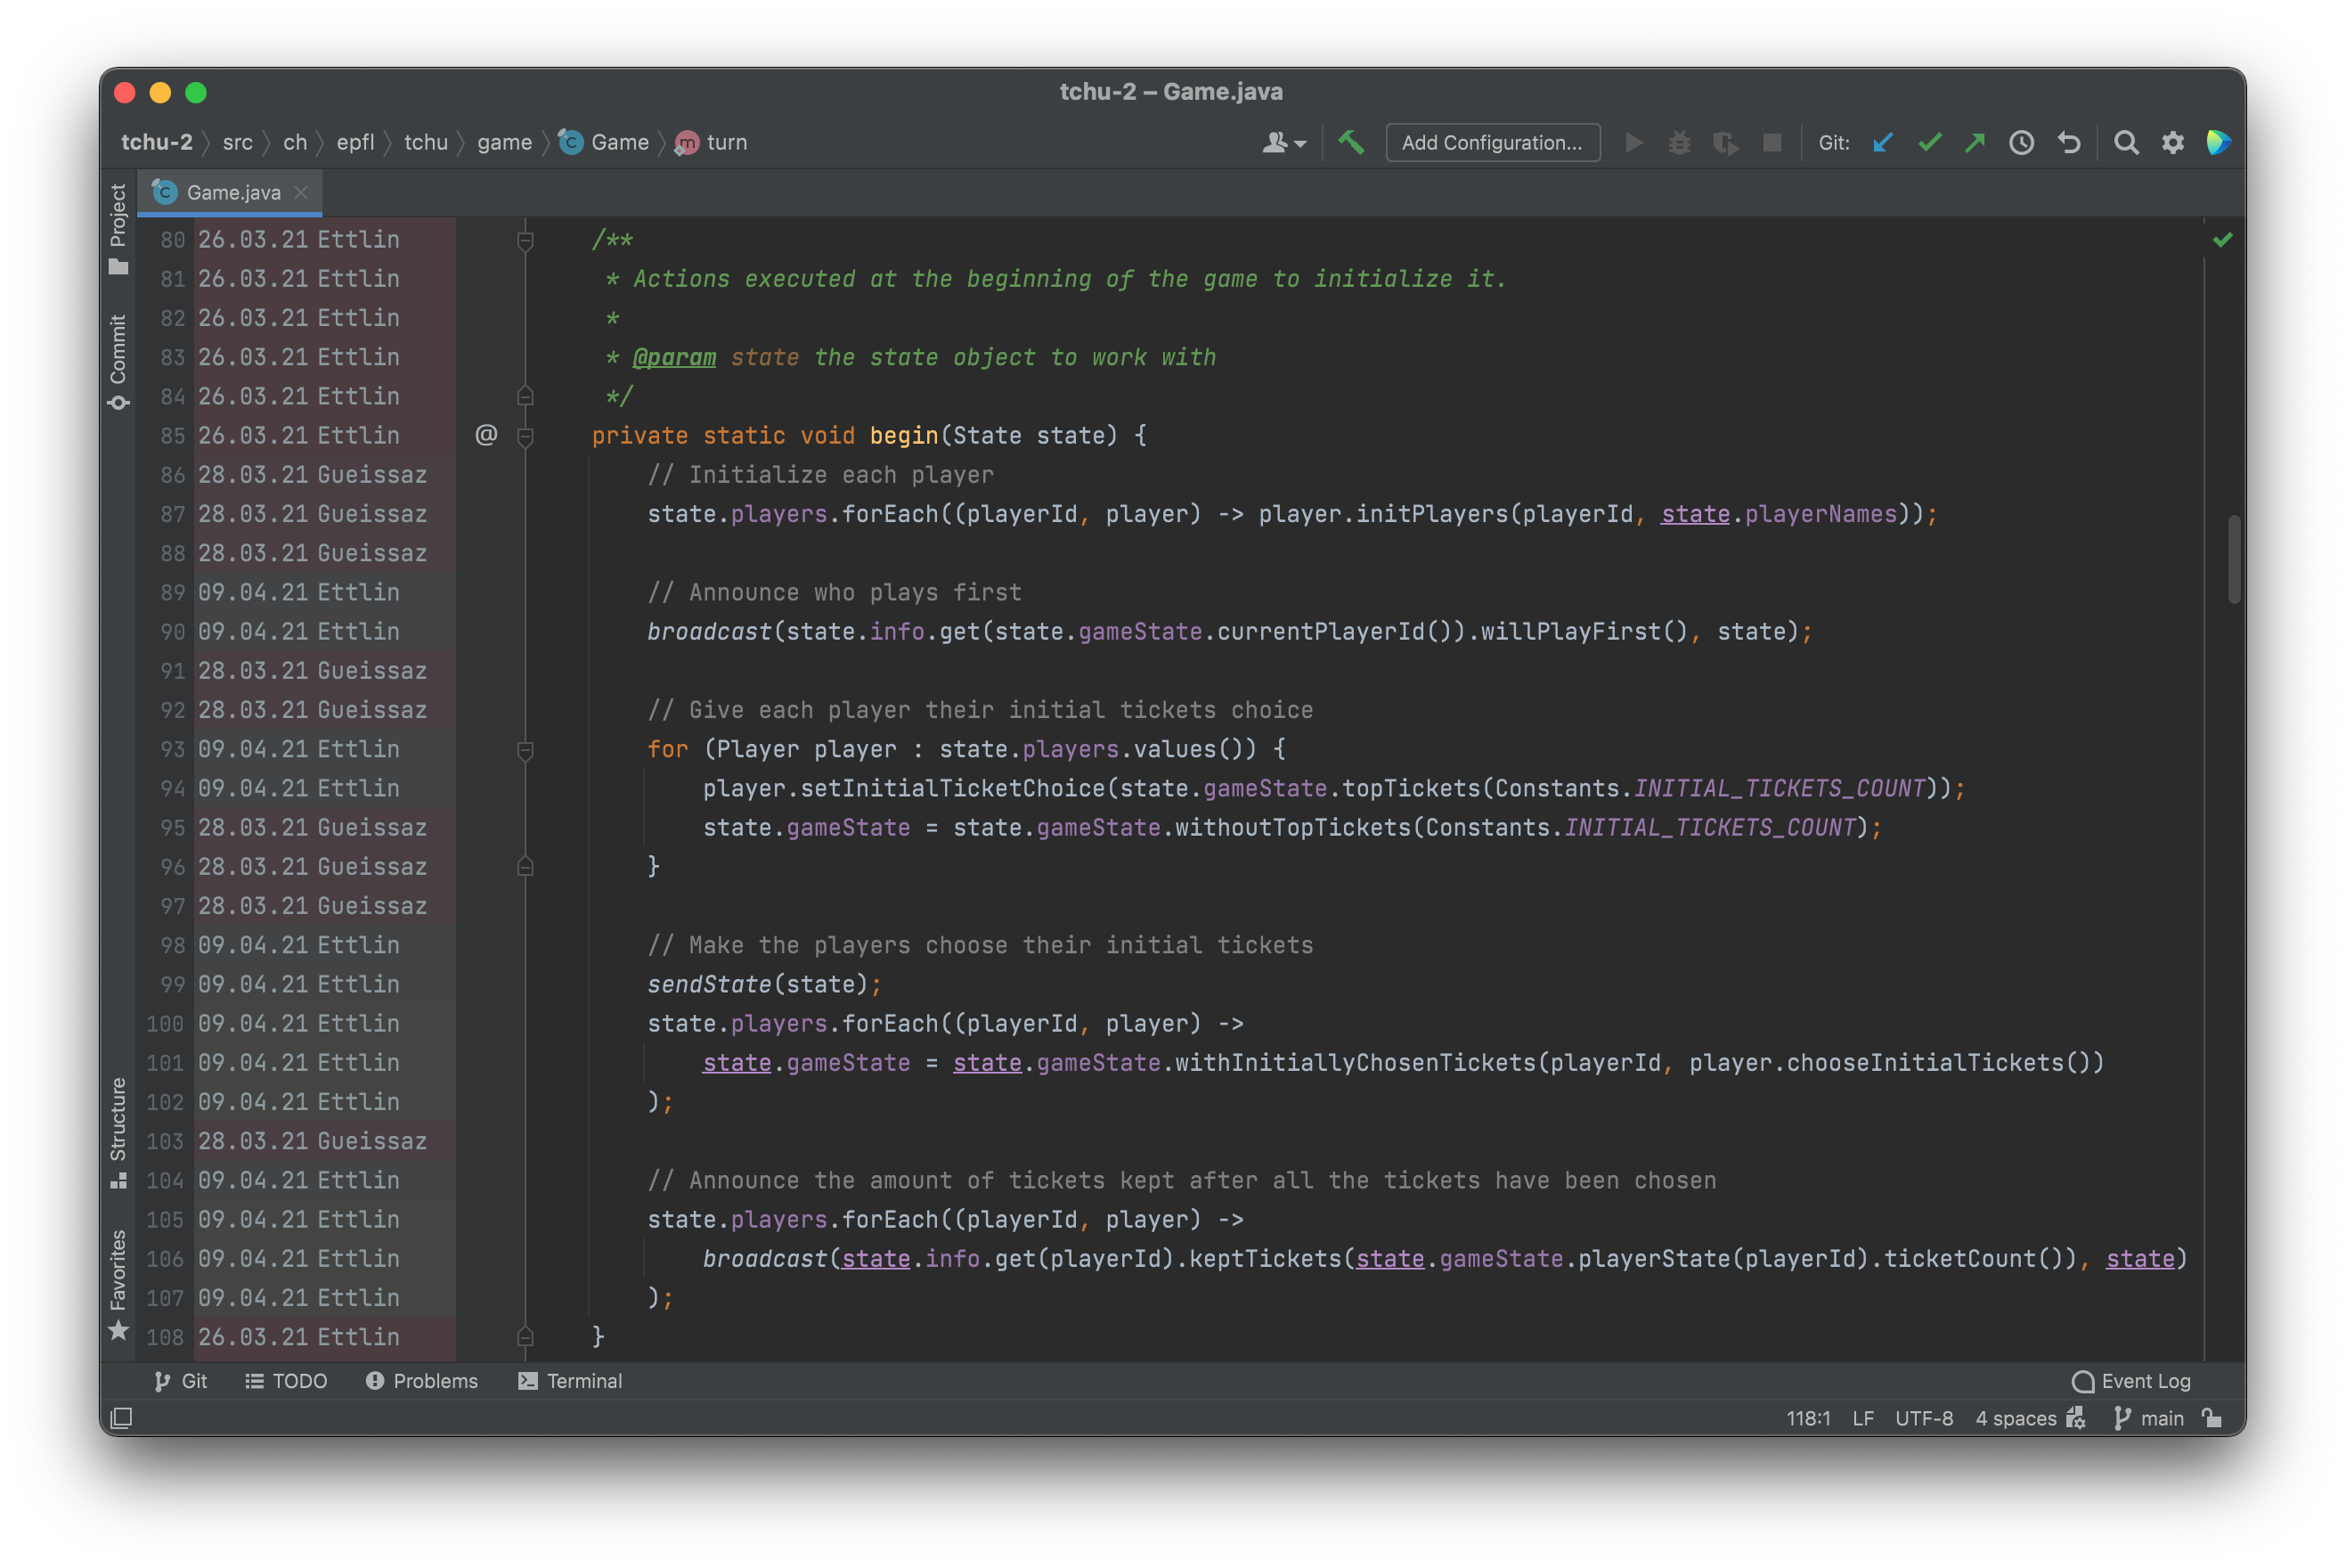The width and height of the screenshot is (2346, 1568).
Task: Open the Add Configuration selector
Action: (x=1491, y=143)
